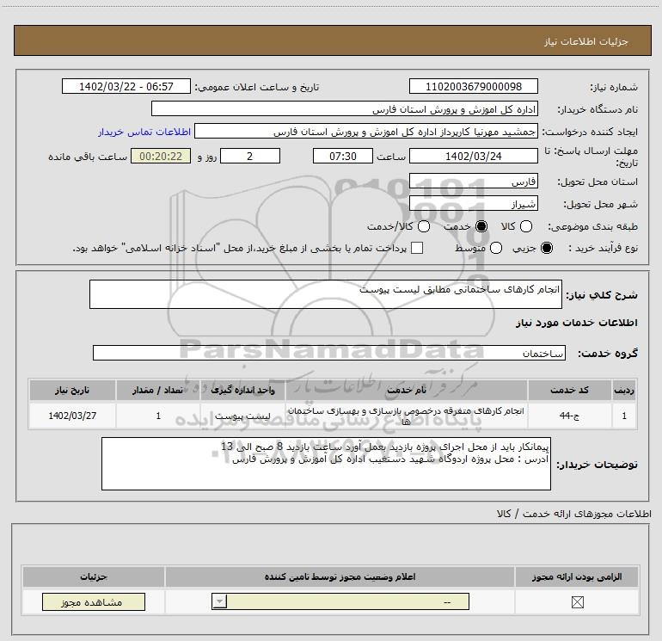The image size is (662, 641).
Task: Select the کالا/خدمت radio button
Action: click(x=424, y=226)
